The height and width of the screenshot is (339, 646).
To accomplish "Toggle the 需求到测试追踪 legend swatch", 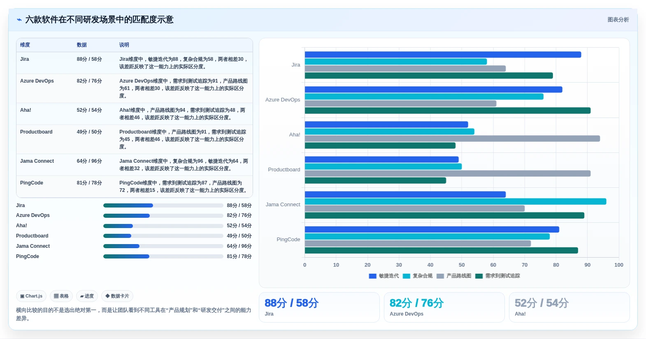I will click(x=479, y=276).
